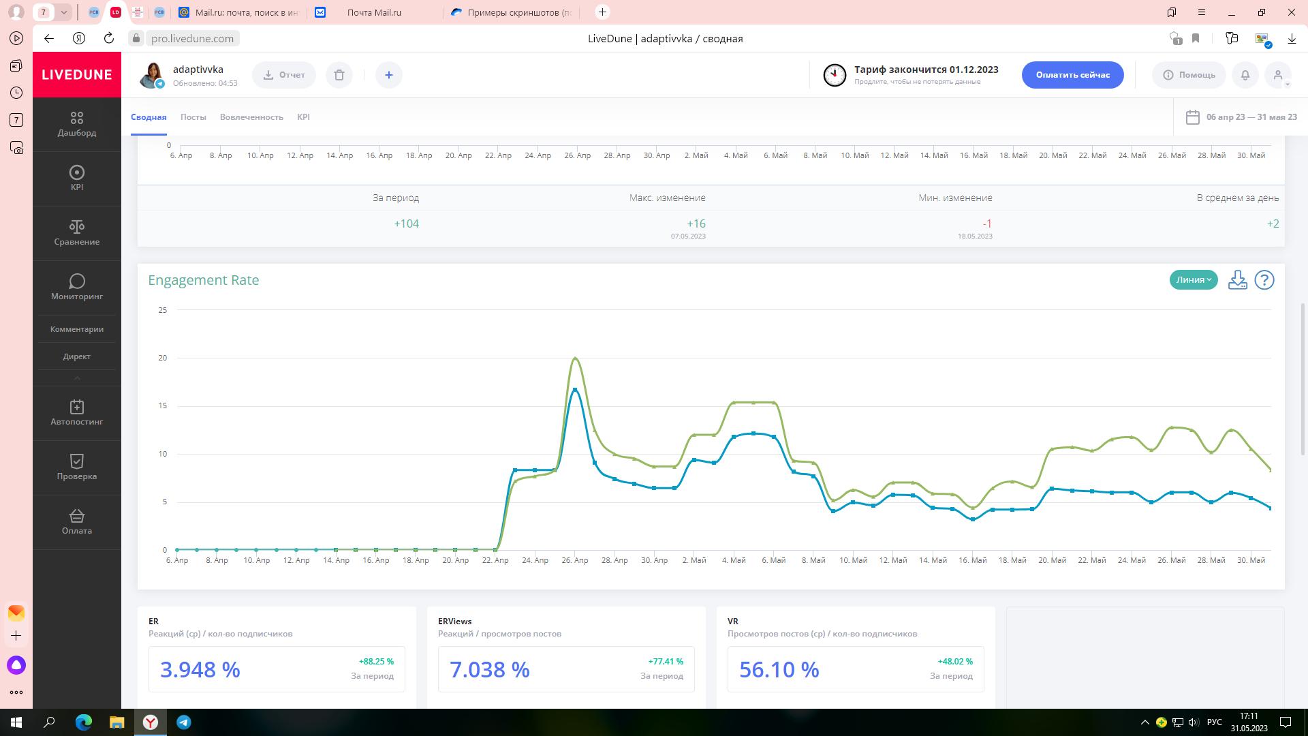Click the page vertical scrollbar
1308x736 pixels.
1303,379
